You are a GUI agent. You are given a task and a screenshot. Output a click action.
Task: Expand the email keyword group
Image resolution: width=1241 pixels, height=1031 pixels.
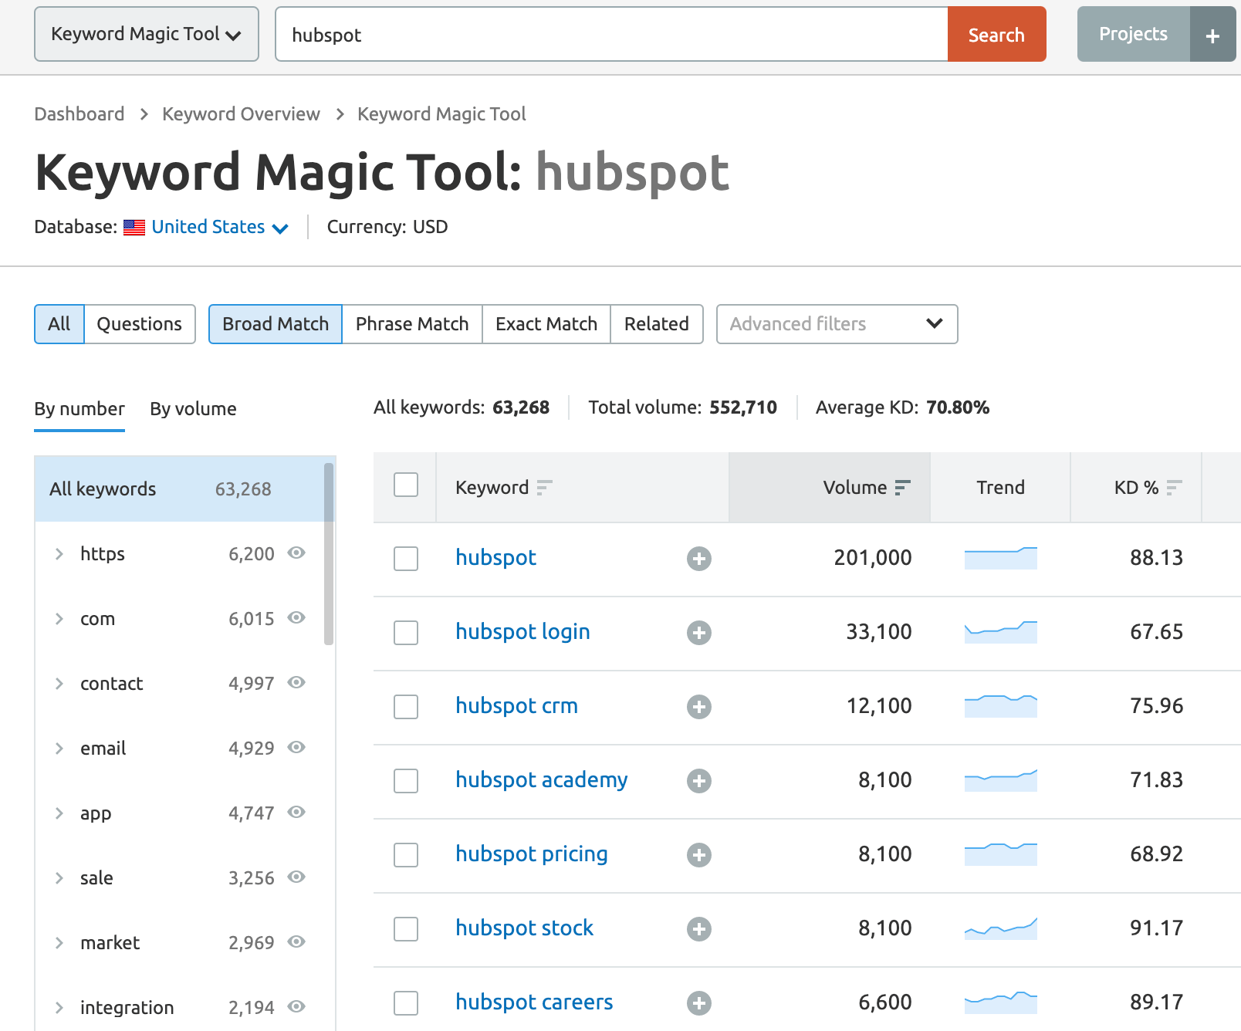click(59, 749)
